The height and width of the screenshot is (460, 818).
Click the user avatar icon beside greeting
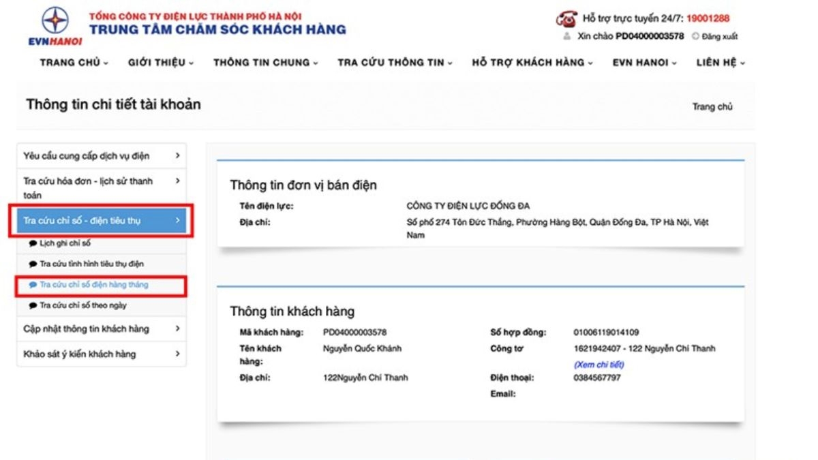pyautogui.click(x=566, y=36)
